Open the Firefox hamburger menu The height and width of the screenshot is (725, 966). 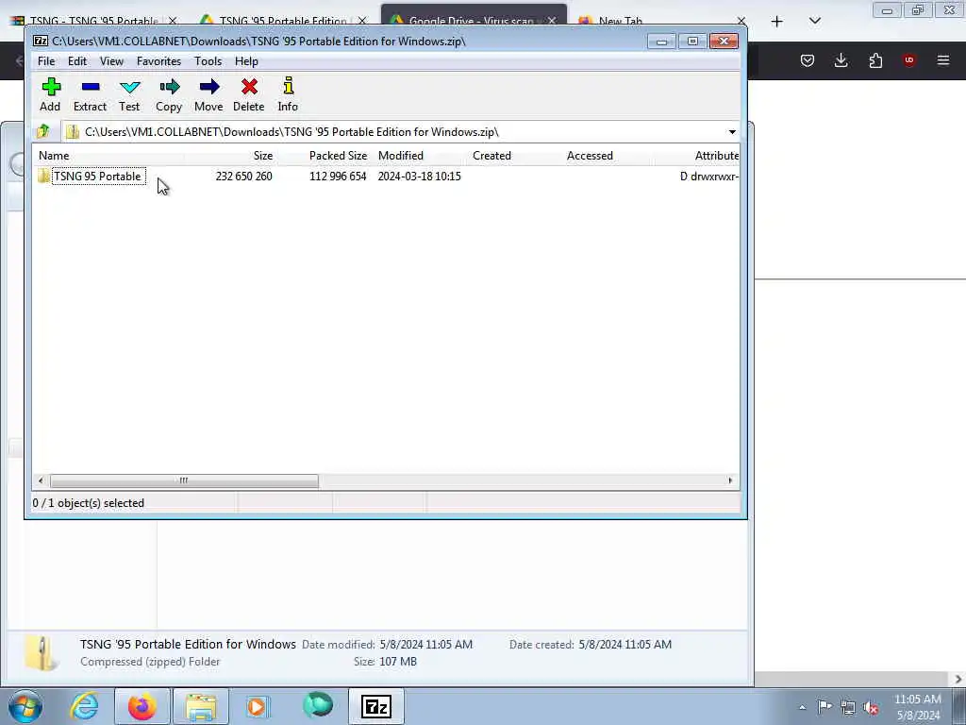[943, 60]
